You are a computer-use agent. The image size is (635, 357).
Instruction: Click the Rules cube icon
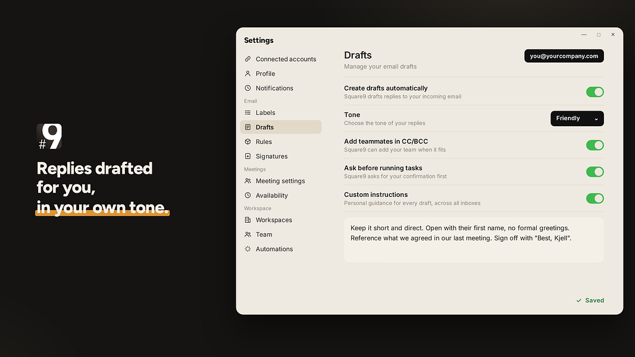[x=248, y=142]
